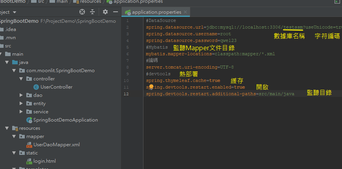Image resolution: width=342 pixels, height=169 pixels.
Task: Click src in the breadcrumb bar
Action: click(41, 2)
